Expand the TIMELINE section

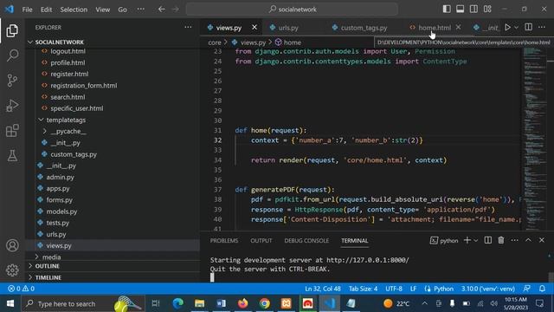[x=48, y=277]
